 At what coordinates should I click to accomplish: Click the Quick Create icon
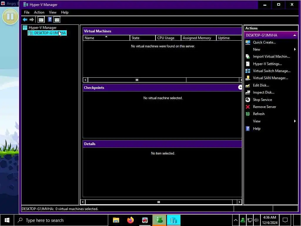point(248,42)
